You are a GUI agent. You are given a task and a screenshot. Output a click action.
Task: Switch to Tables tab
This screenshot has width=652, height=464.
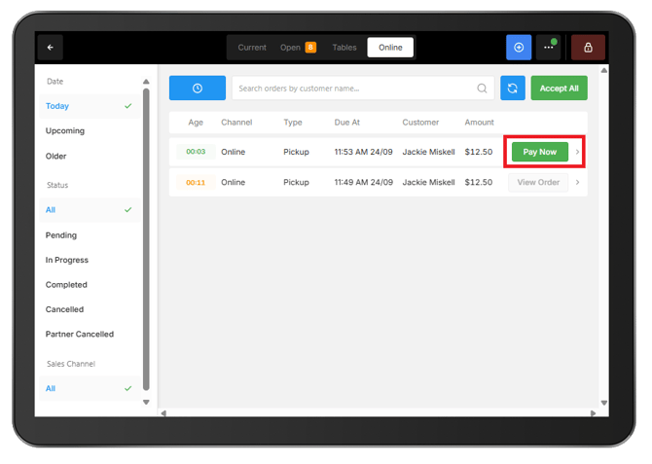click(344, 48)
